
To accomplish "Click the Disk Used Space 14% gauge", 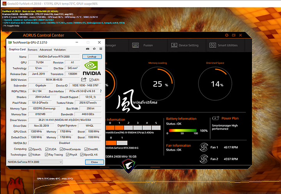I will click(215, 84).
